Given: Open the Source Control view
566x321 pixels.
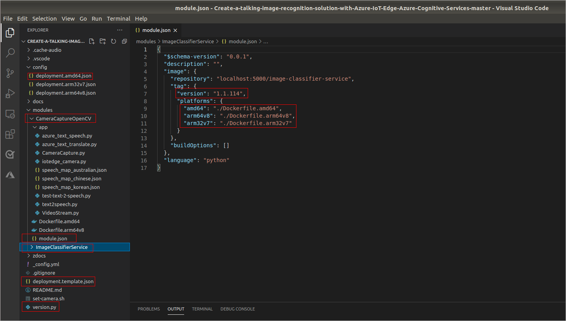Looking at the screenshot, I should [x=10, y=73].
